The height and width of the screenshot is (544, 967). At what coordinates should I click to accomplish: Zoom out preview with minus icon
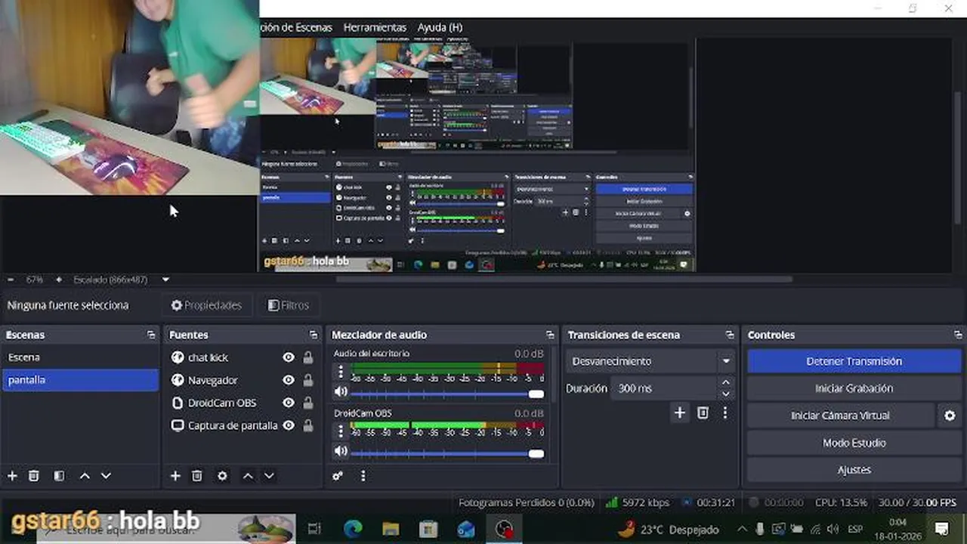click(x=11, y=280)
